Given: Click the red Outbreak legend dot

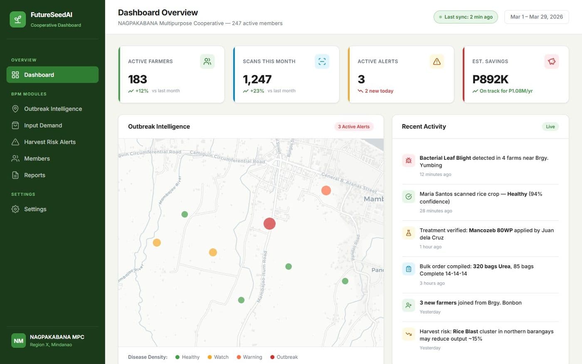Looking at the screenshot, I should point(272,357).
